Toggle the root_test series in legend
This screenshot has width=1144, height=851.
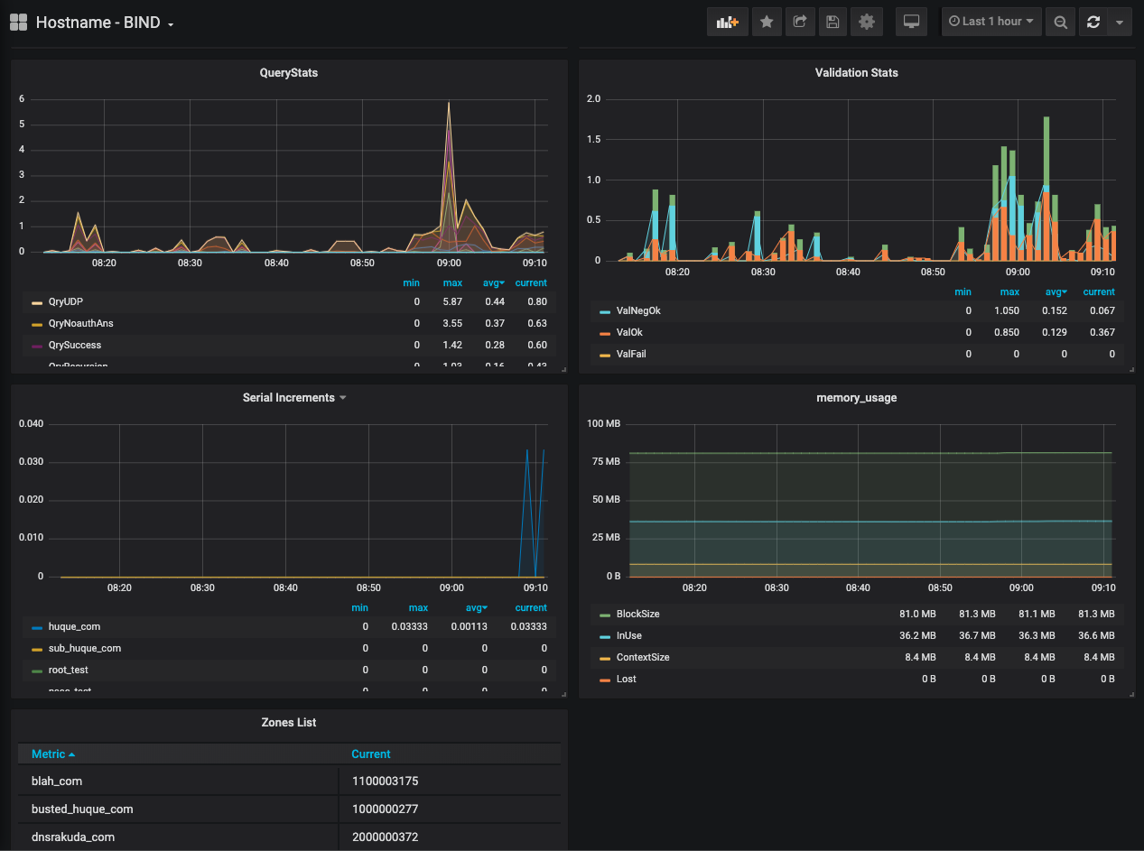69,670
